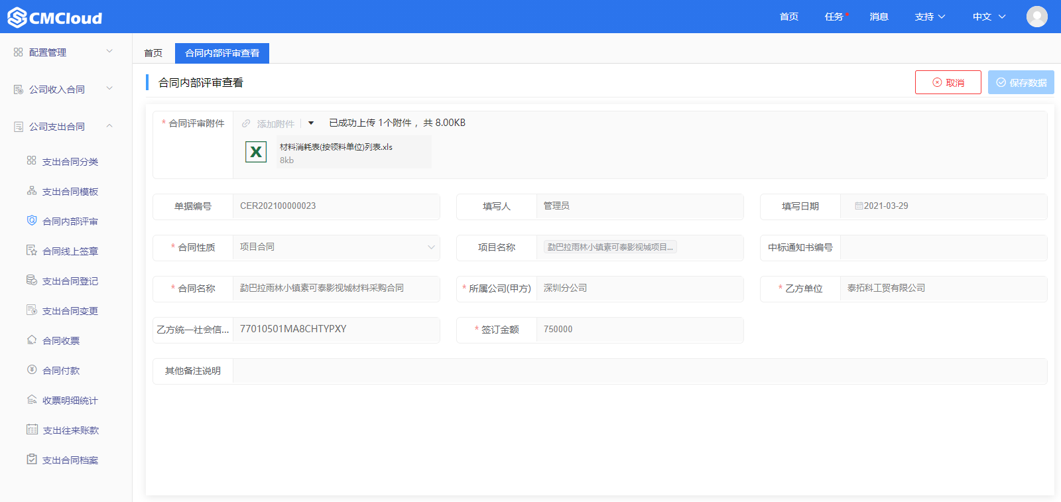Open the 支持 dropdown in header
Viewport: 1061px width, 502px height.
tap(930, 17)
